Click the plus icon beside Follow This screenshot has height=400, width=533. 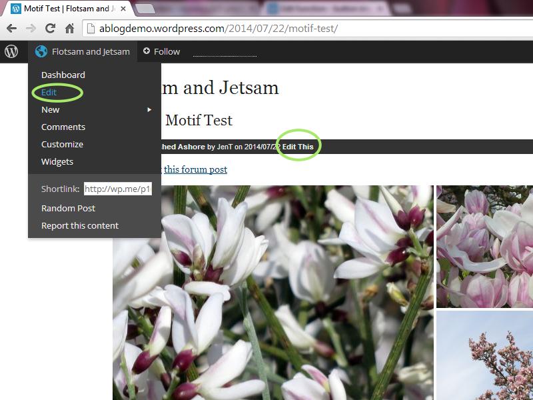coord(147,51)
